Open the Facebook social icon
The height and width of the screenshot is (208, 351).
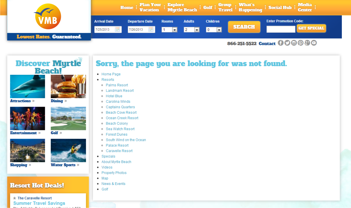coord(281,43)
